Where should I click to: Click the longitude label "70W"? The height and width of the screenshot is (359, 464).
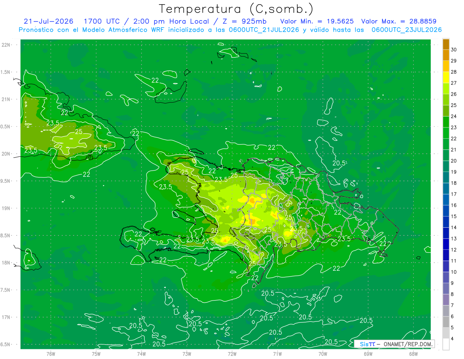[323, 354]
